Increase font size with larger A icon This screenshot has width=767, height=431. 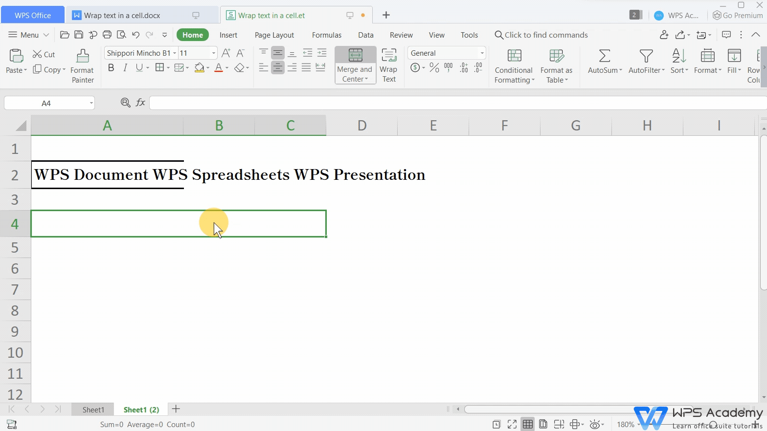226,53
